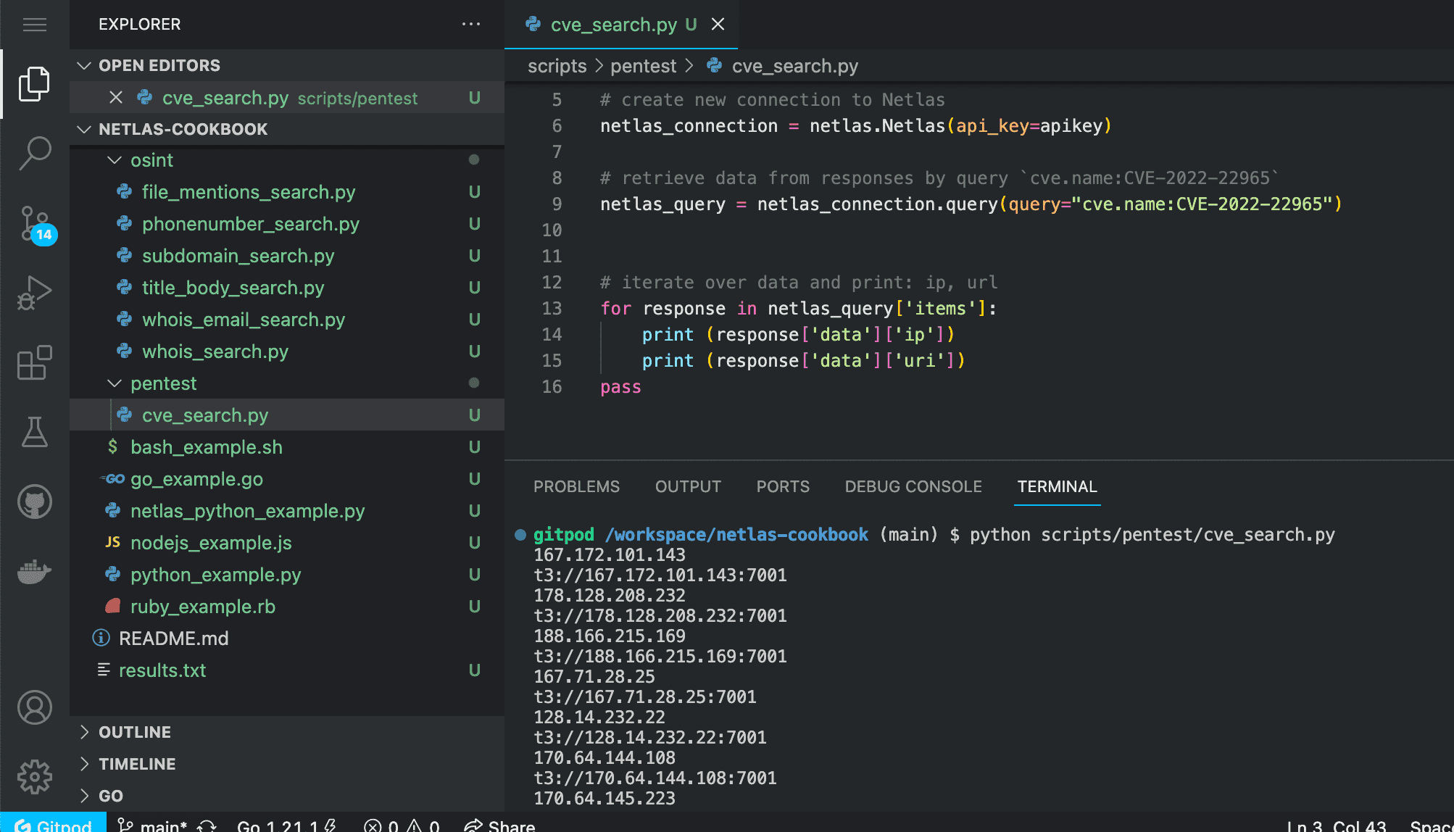1454x832 pixels.
Task: Open the Testing flask view
Action: (x=34, y=432)
